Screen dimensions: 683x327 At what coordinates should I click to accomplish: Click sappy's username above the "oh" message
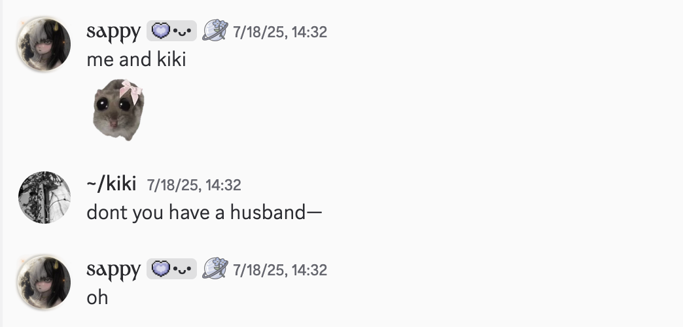click(x=113, y=269)
